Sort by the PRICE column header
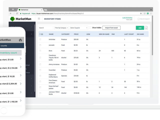The height and width of the screenshot is (120, 160). pos(76,34)
